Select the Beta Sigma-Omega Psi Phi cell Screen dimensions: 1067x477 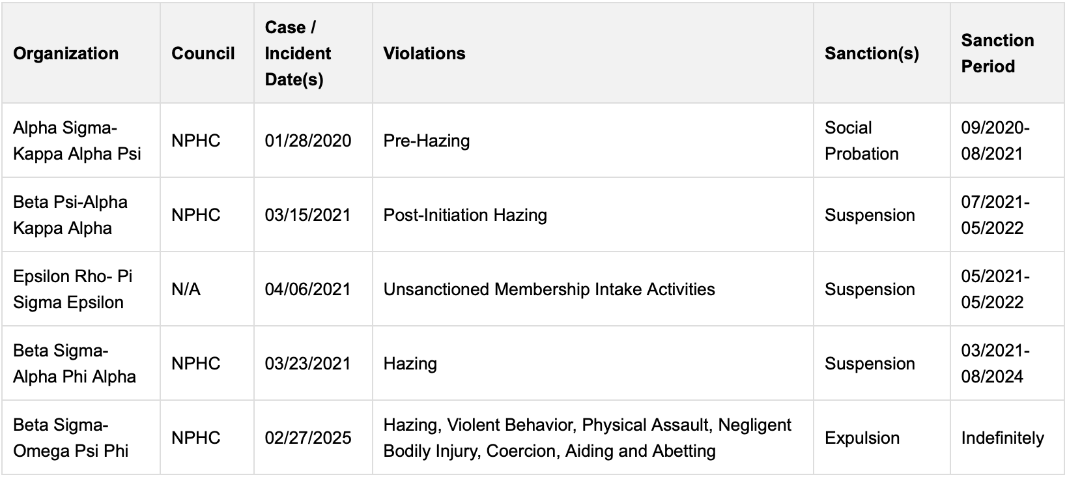(70, 438)
